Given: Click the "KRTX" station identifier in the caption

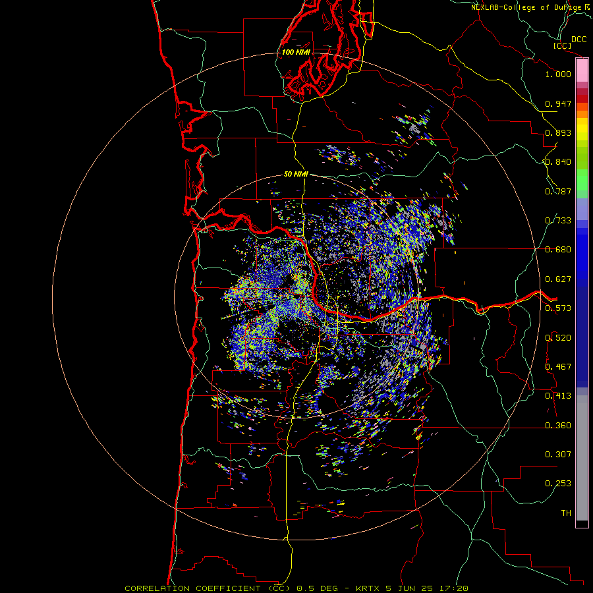Looking at the screenshot, I should click(x=367, y=588).
